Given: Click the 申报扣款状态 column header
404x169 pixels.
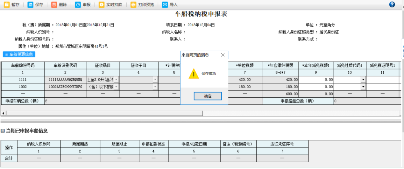Looking at the screenshot, I should click(153, 144).
